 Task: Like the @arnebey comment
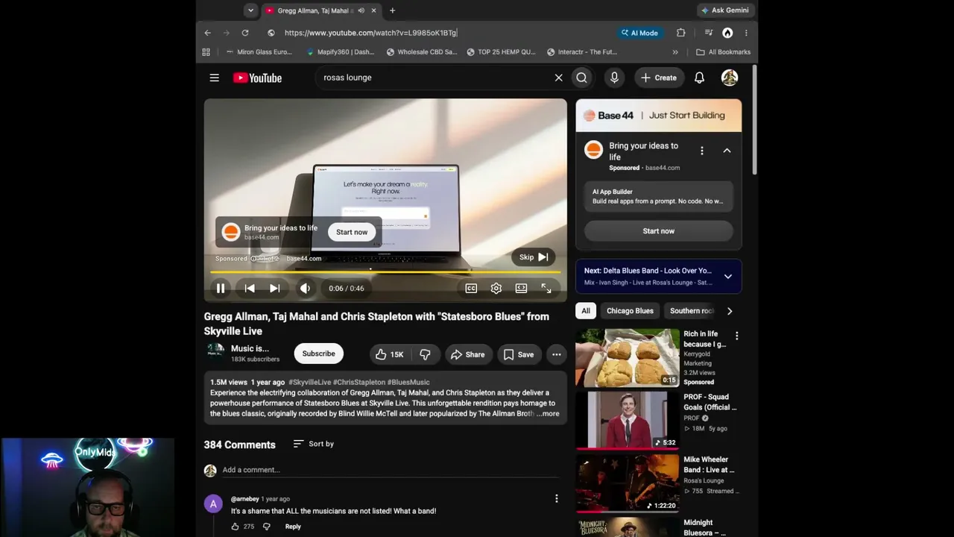coord(235,527)
